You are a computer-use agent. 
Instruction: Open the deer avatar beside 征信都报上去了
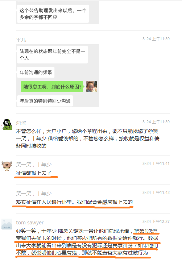point(7,166)
